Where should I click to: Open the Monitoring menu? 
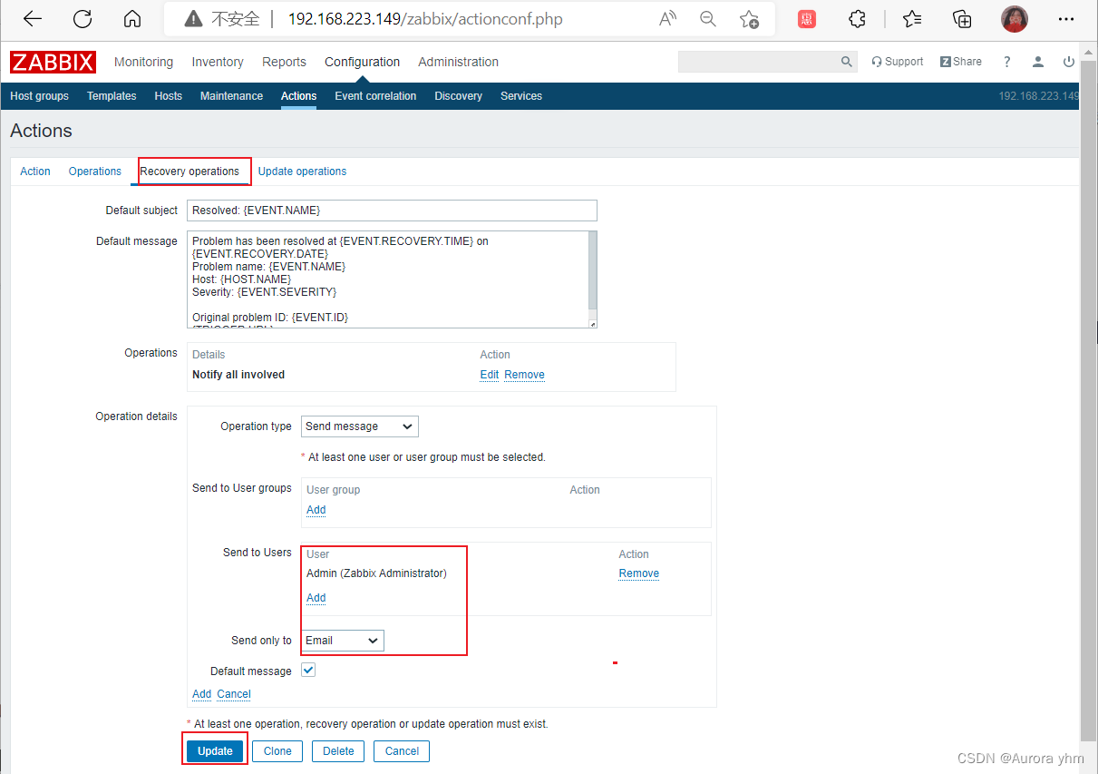tap(143, 62)
